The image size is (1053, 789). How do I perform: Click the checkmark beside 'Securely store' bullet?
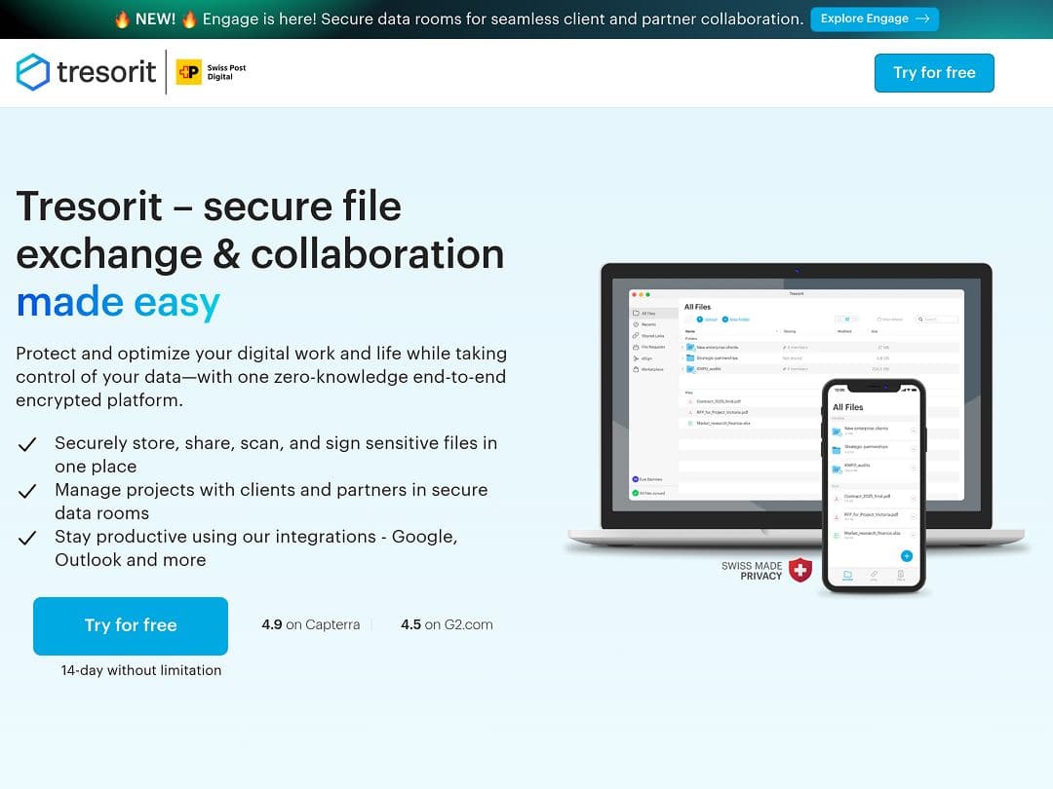click(27, 444)
